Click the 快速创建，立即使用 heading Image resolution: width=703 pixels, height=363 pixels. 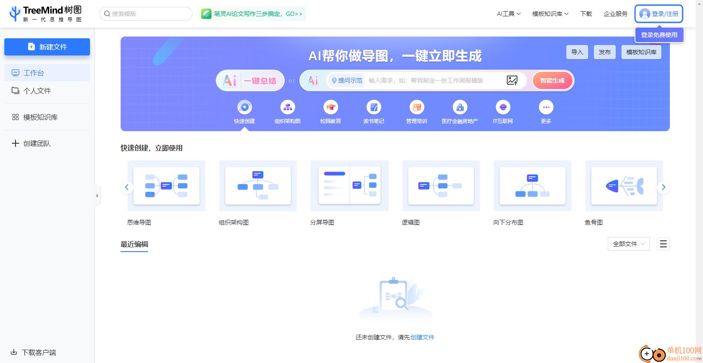coord(152,148)
